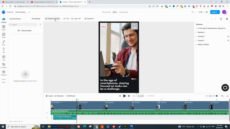230x129 pixels.
Task: Skip to previous scene
Action: click(120, 96)
